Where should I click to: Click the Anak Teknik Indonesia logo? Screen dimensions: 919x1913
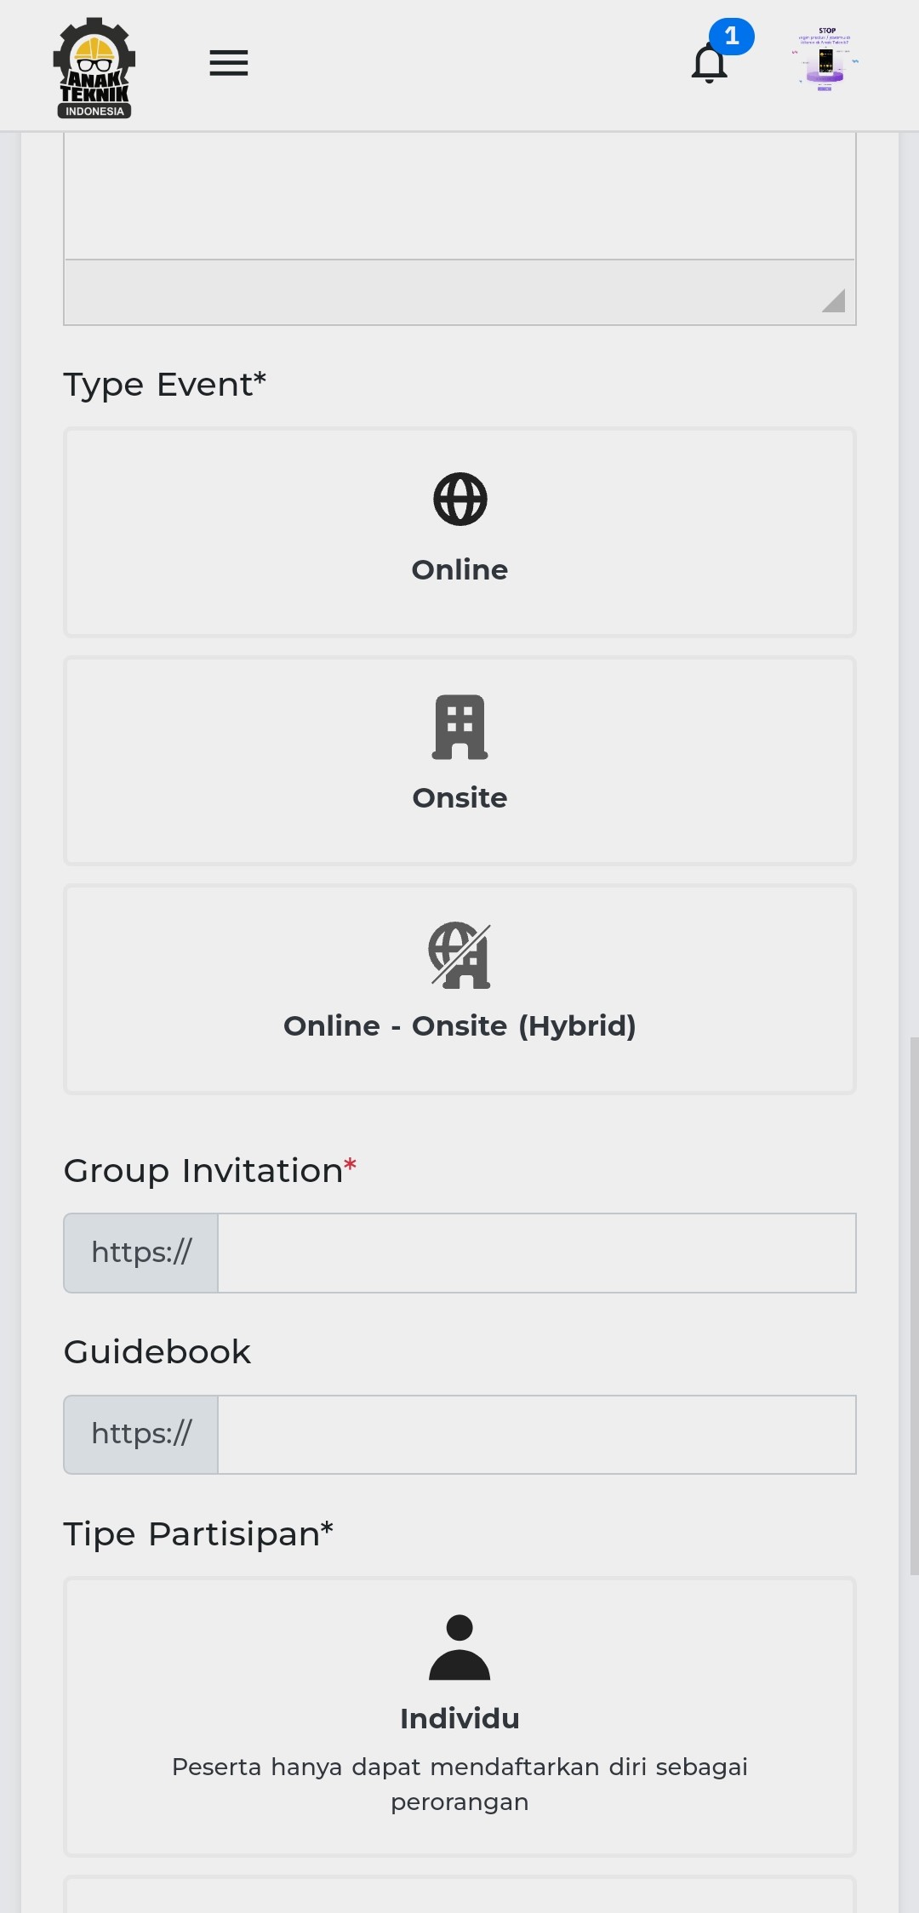[94, 67]
